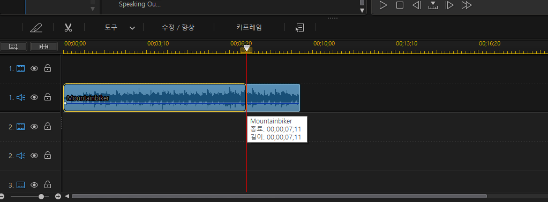The height and width of the screenshot is (202, 548).
Task: Zoom in timeline with plus button
Action: tap(58, 197)
